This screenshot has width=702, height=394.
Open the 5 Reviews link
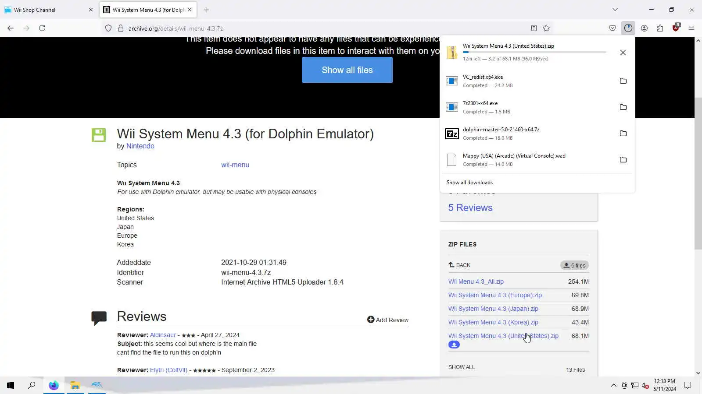470,208
